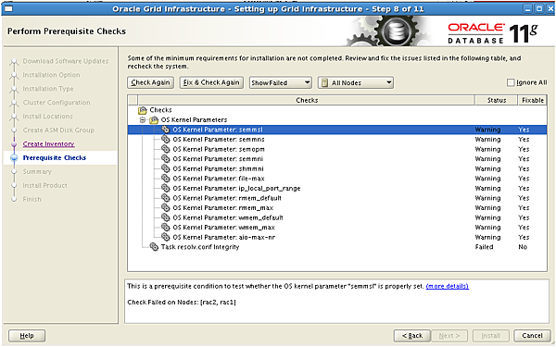Select Prerequisite Checks in the step list

click(x=55, y=158)
